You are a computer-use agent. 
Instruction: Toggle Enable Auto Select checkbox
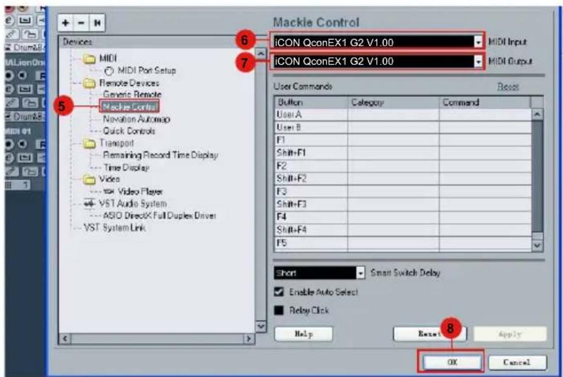(x=279, y=291)
